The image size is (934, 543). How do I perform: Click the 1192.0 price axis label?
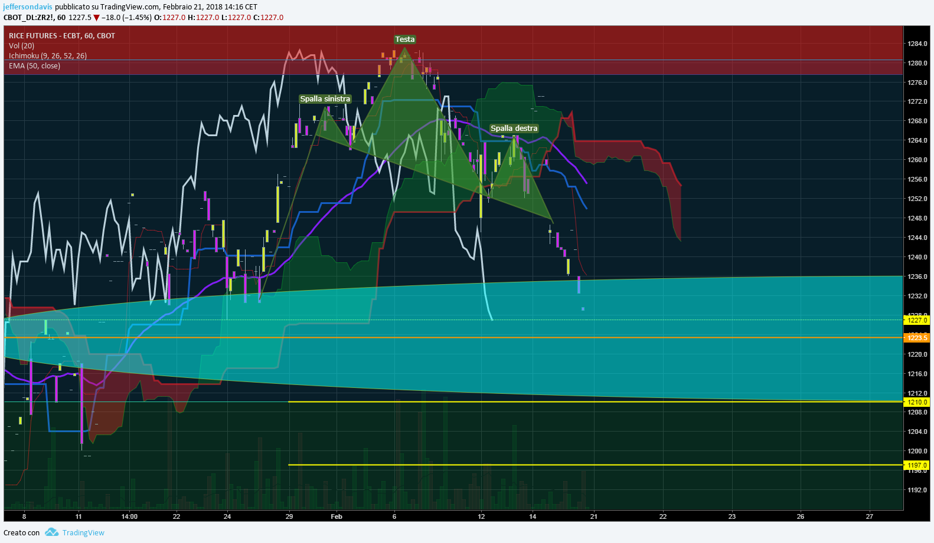[917, 490]
